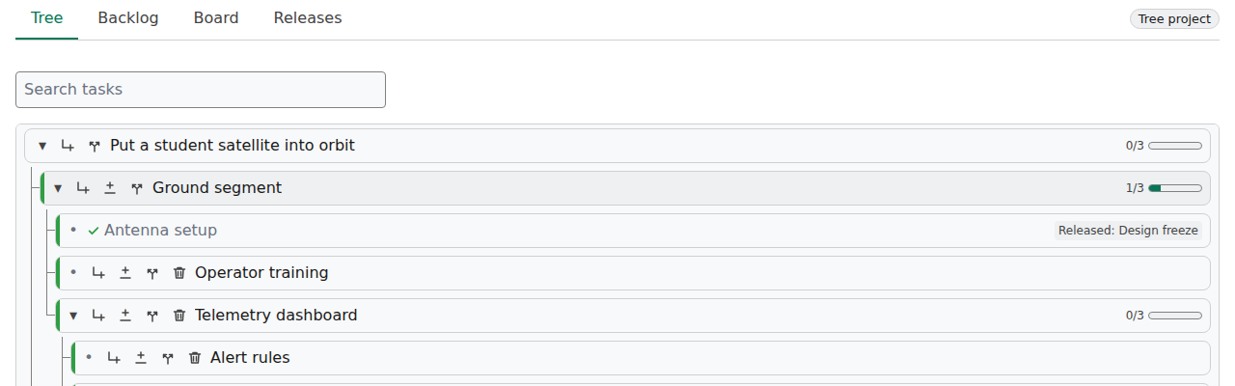Remove the Alert rules task via trash icon

(x=195, y=358)
